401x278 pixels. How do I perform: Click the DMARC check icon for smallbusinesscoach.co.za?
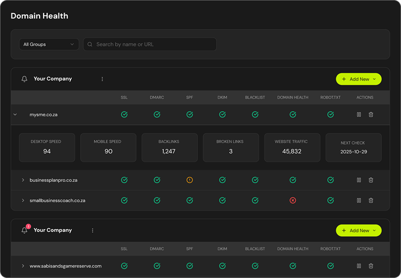(x=157, y=200)
